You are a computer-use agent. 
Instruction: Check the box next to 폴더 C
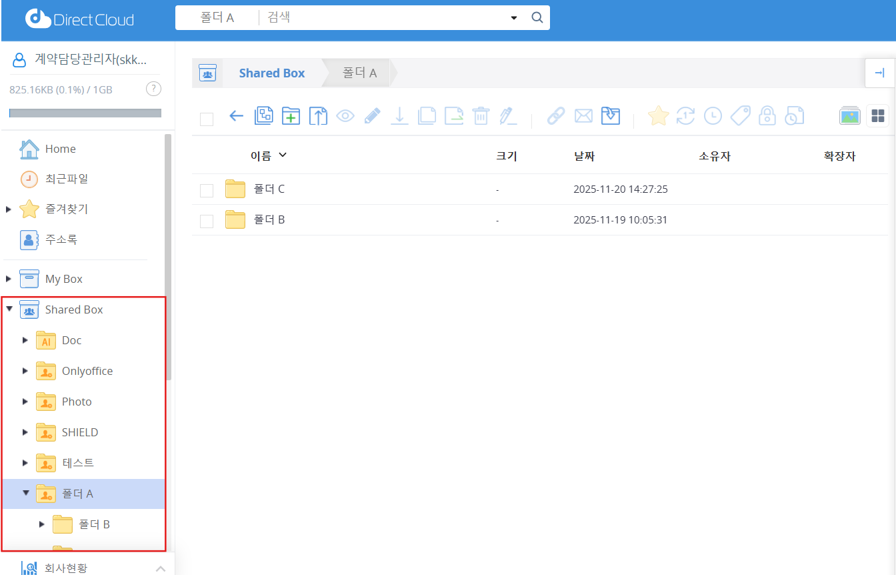(207, 190)
